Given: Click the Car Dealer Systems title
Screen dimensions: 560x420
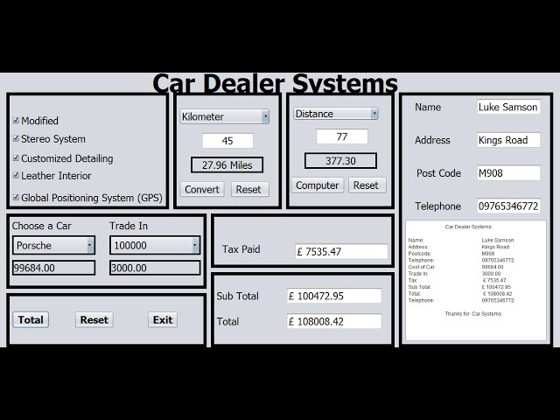Looking at the screenshot, I should click(x=275, y=84).
